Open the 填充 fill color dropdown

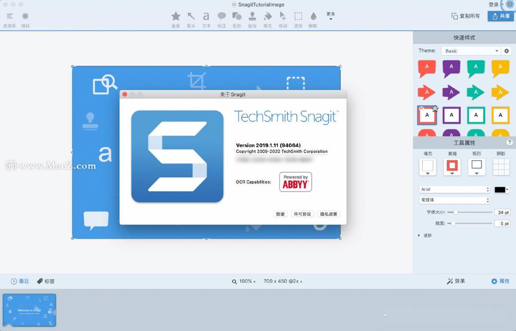[428, 167]
